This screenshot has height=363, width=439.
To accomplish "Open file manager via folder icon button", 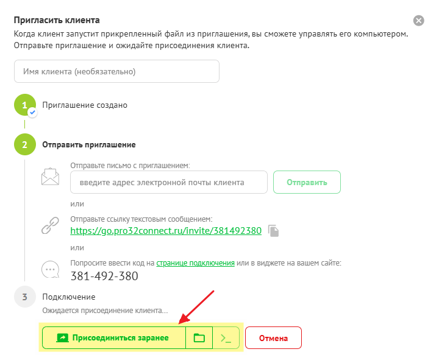I will tap(199, 337).
